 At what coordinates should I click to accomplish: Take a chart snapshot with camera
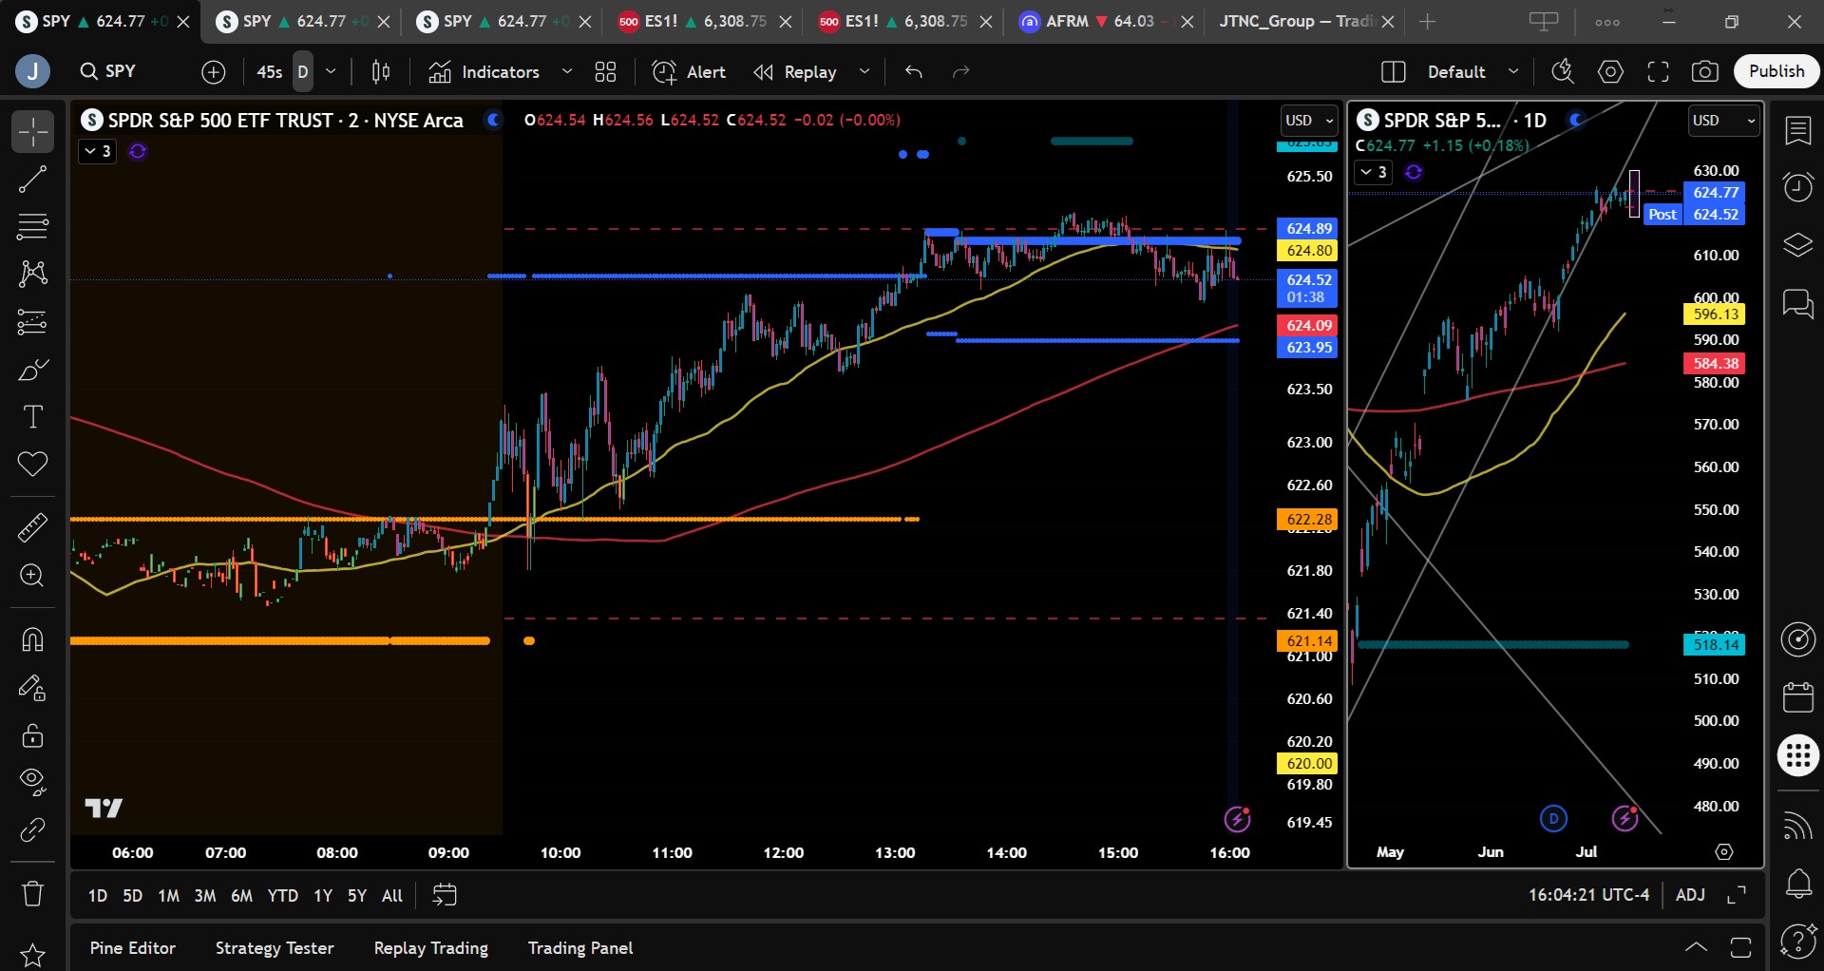1705,72
